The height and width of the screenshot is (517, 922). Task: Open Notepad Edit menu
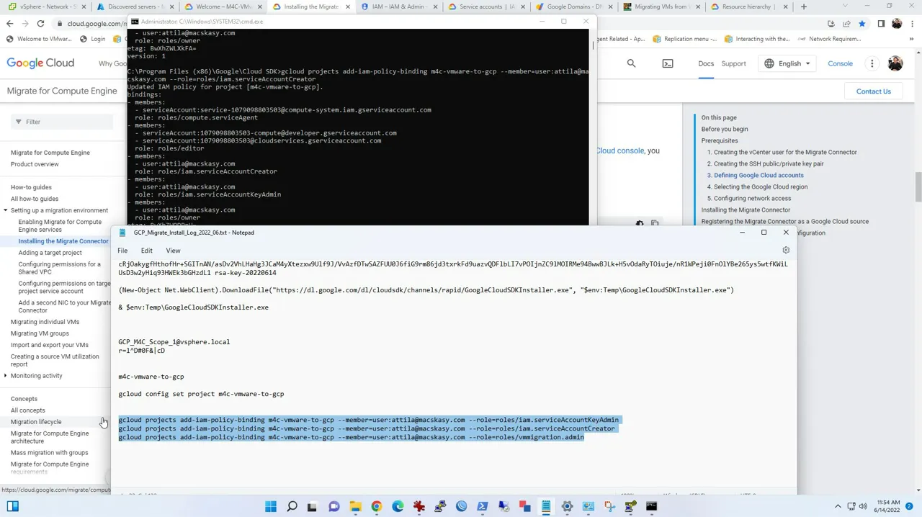(146, 251)
